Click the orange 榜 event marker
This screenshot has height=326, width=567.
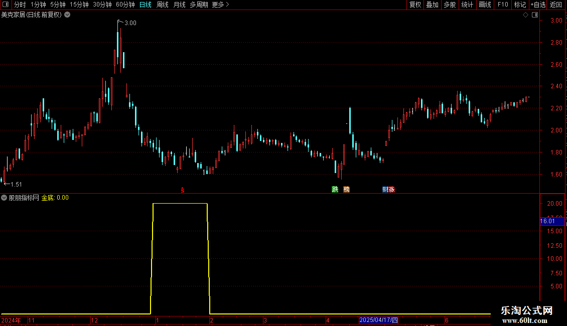[x=346, y=190]
